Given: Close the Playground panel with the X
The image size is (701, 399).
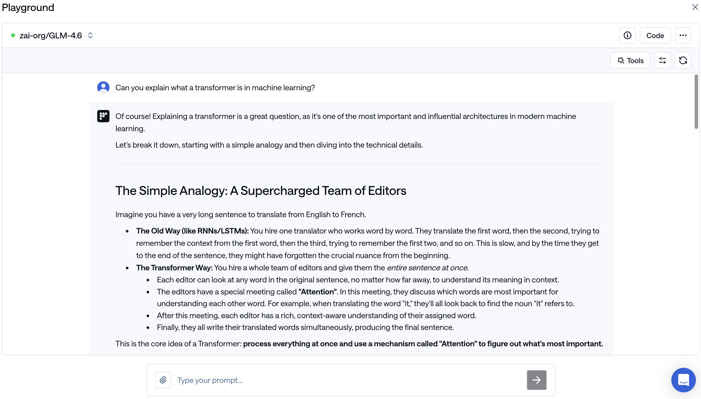Looking at the screenshot, I should point(695,7).
